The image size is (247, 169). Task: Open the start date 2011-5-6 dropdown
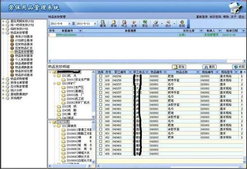(x=69, y=23)
